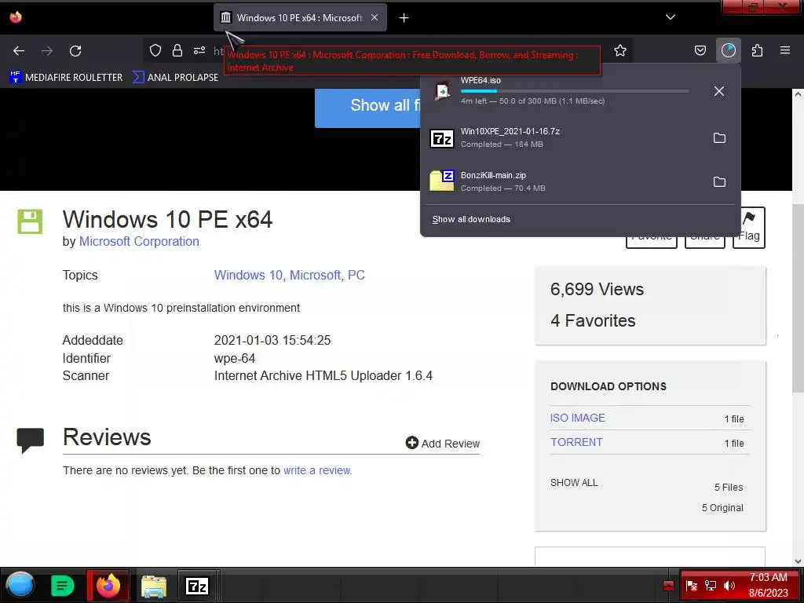Follow the write a review link
Screen dimensions: 804x603
(317, 471)
